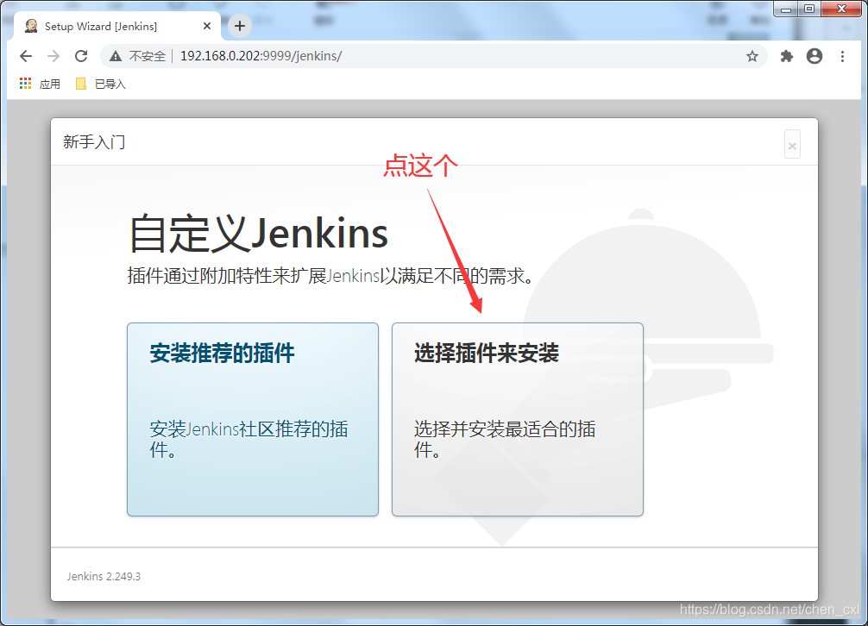Open a new tab with plus button
The image size is (868, 626).
click(x=240, y=26)
